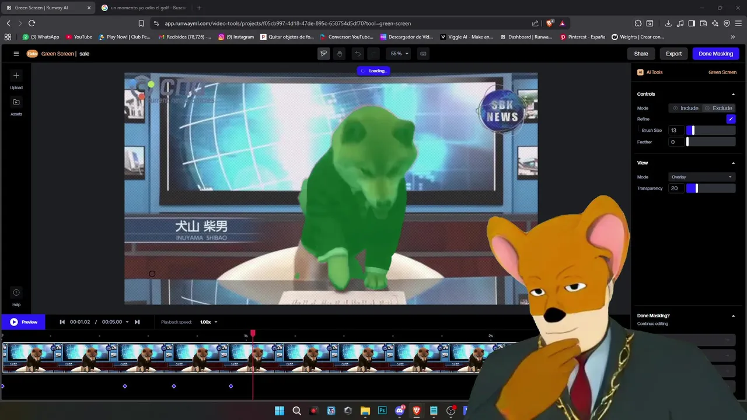Adjust the Feather slider
747x420 pixels.
[710, 142]
